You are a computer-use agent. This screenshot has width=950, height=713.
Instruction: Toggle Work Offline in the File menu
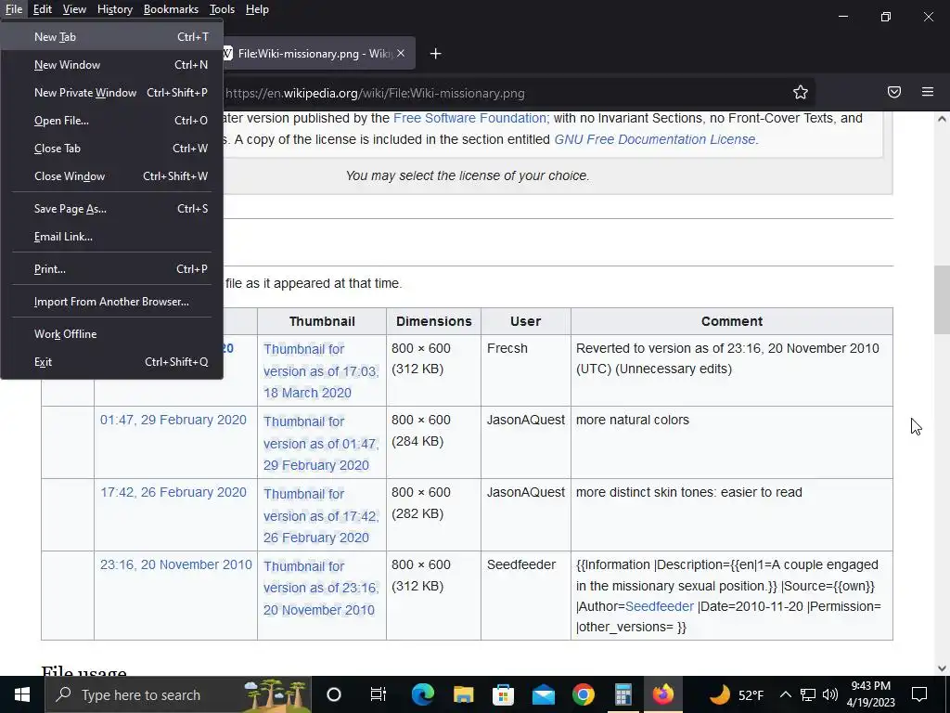[112, 334]
